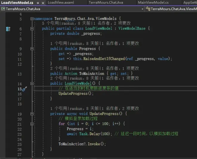Viewport: 197px width, 159px height.
Task: Collapse the Progress property on line 9
Action: (x=32, y=49)
